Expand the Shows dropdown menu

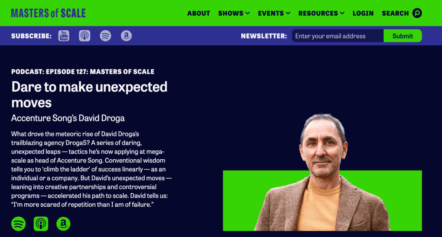tap(234, 13)
